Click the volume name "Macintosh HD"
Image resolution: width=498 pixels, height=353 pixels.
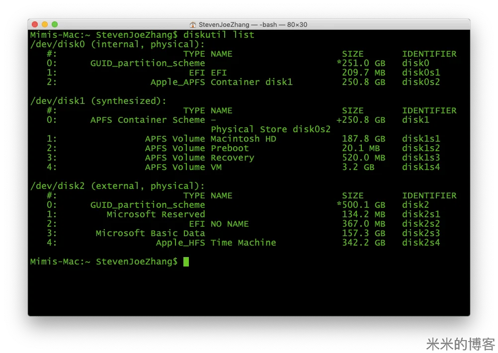[243, 139]
